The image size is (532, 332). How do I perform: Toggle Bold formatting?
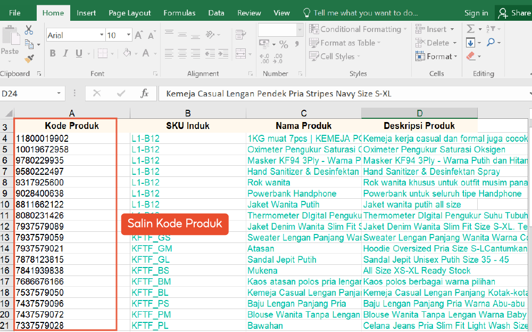(x=53, y=53)
